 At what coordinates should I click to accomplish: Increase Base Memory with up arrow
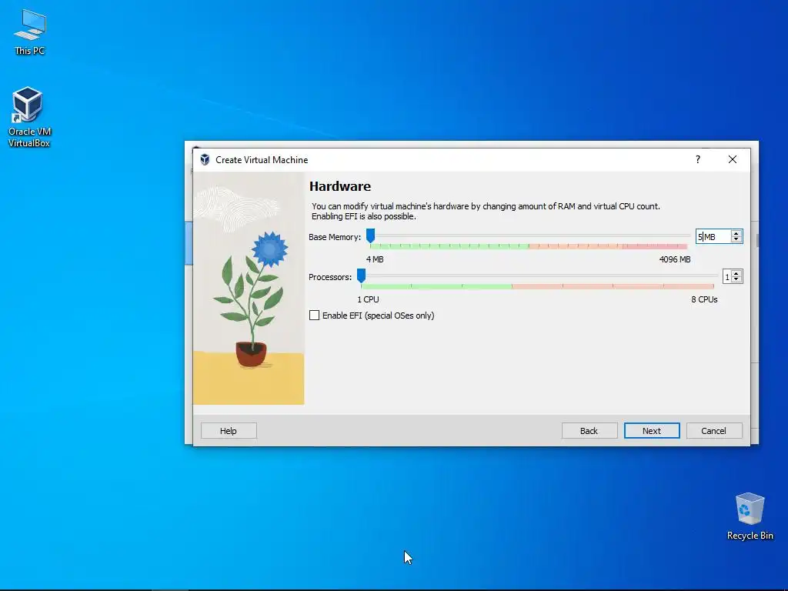click(736, 234)
